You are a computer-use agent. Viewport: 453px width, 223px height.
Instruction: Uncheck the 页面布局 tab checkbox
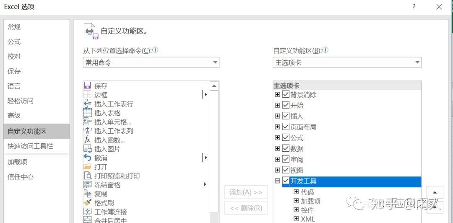click(x=286, y=127)
